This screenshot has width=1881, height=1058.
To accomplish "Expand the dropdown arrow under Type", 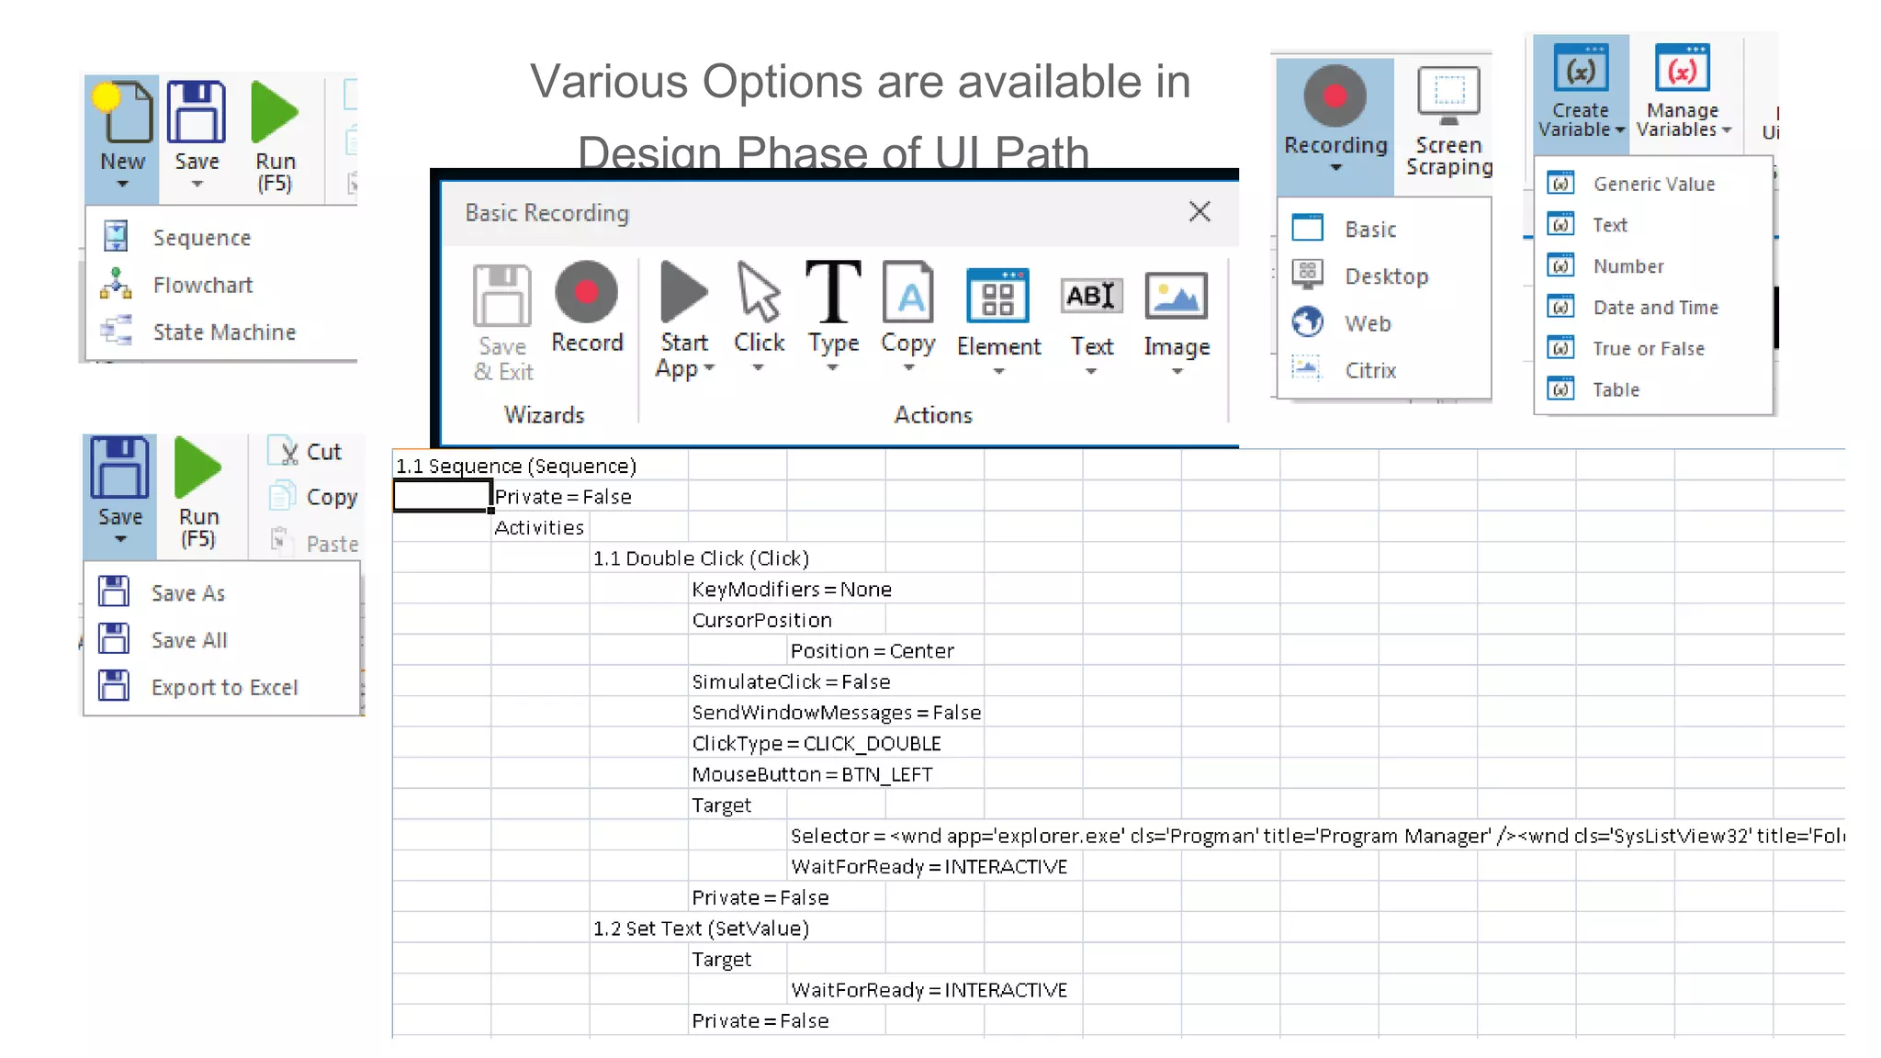I will [832, 368].
